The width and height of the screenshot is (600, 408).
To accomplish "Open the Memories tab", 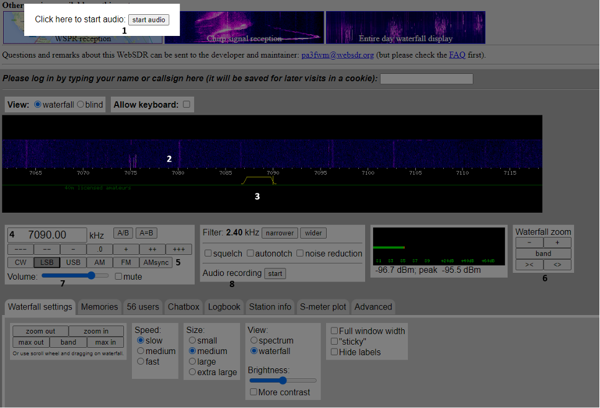I will coord(99,306).
